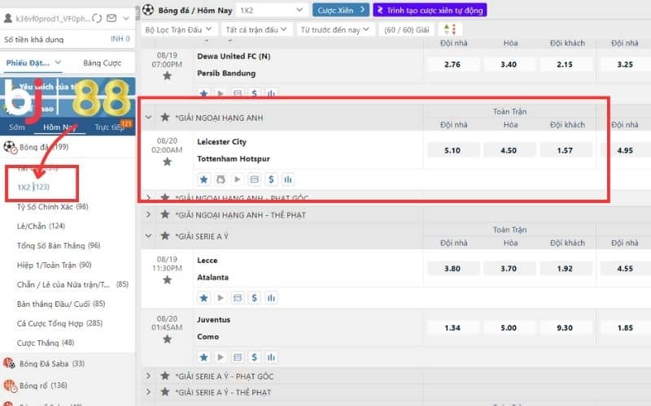Pick the 5.10 home odds for Leicester City
The image size is (651, 406).
click(452, 150)
